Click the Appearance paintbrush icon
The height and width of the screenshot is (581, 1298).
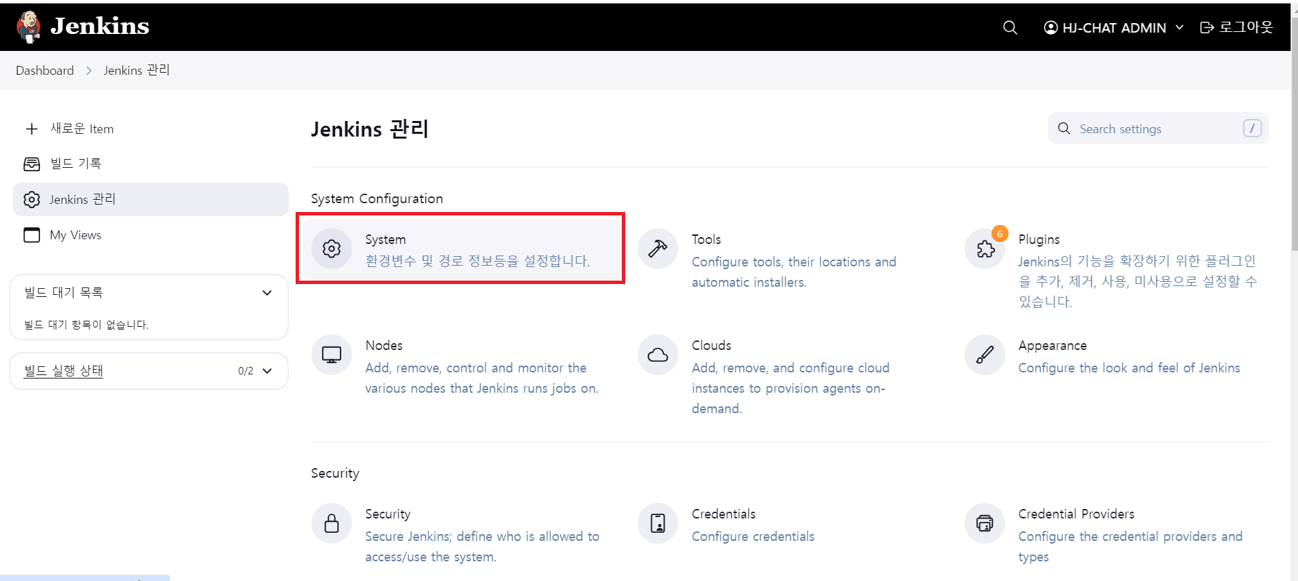[x=985, y=355]
